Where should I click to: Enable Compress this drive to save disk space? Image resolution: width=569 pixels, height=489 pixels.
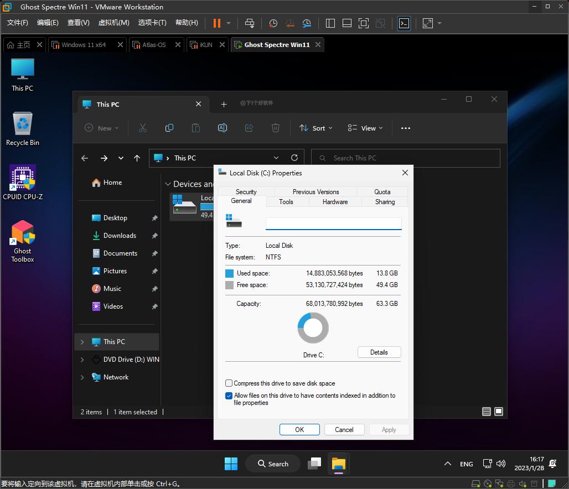229,383
